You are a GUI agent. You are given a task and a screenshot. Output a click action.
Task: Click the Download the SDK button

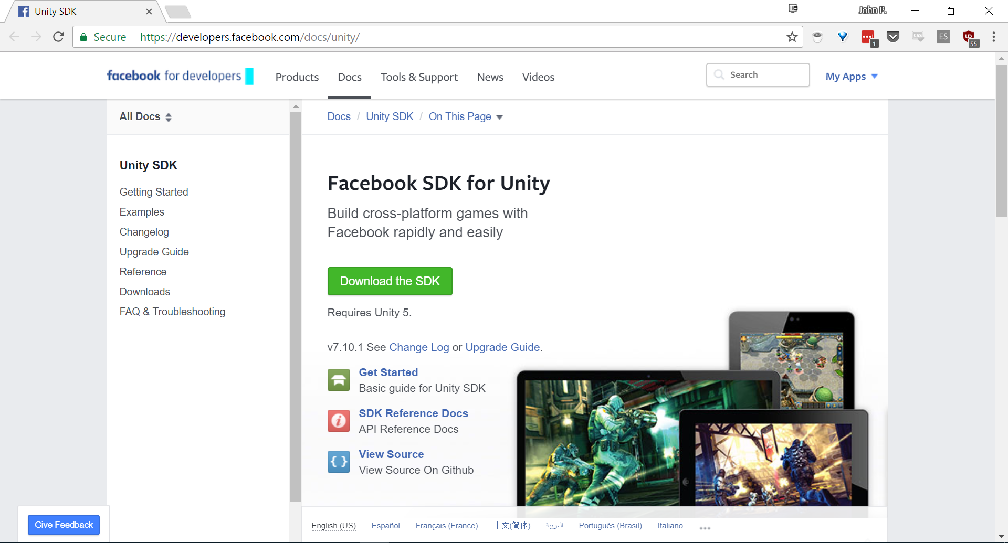point(390,281)
